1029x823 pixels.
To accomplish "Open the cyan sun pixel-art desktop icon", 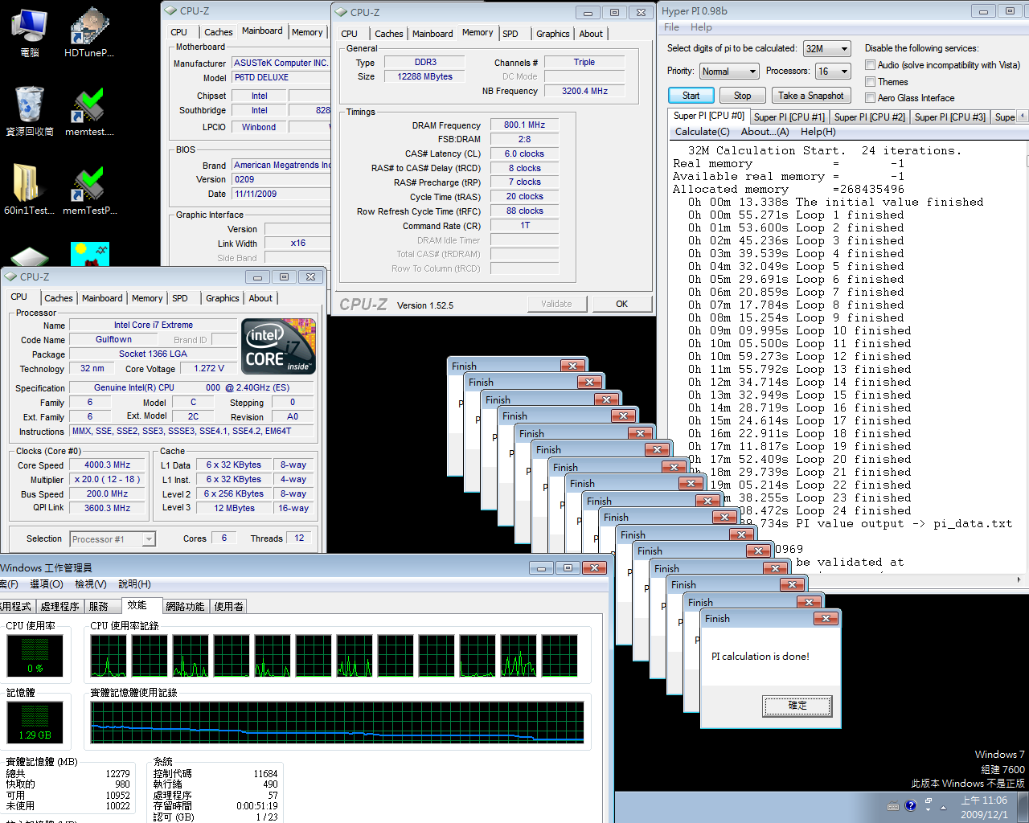I will coord(90,254).
